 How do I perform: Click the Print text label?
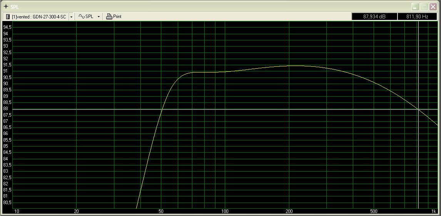(x=117, y=16)
